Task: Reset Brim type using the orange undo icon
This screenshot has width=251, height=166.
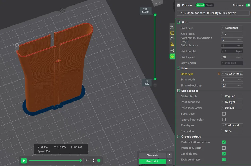Action: coord(219,74)
